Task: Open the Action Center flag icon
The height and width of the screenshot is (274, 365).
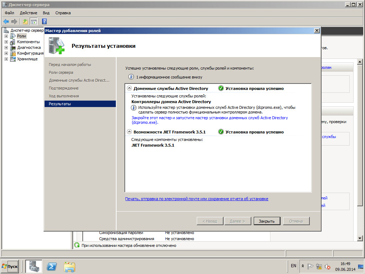Action: pyautogui.click(x=310, y=266)
